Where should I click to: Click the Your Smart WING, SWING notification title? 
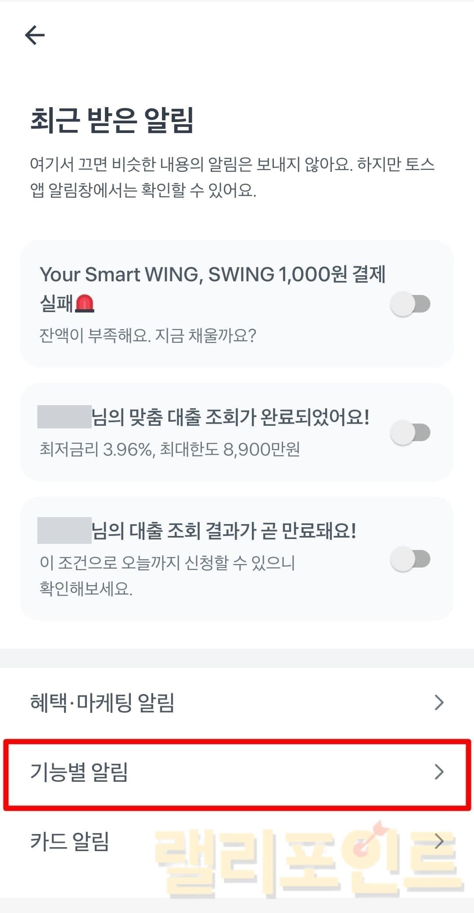(212, 275)
